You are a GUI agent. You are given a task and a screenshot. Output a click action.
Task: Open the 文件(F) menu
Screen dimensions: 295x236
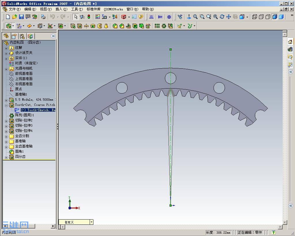pyautogui.click(x=14, y=9)
